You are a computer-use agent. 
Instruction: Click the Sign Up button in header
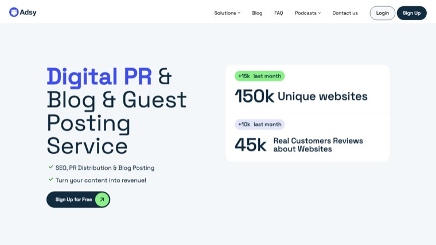click(411, 13)
